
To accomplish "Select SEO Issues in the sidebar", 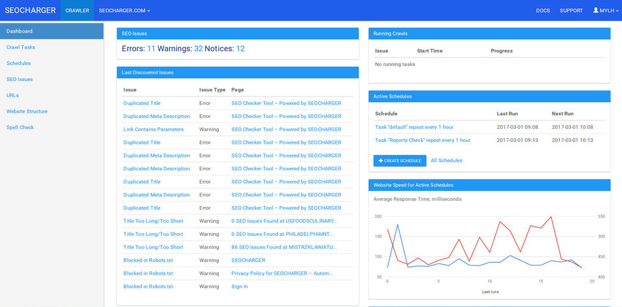I will 19,79.
